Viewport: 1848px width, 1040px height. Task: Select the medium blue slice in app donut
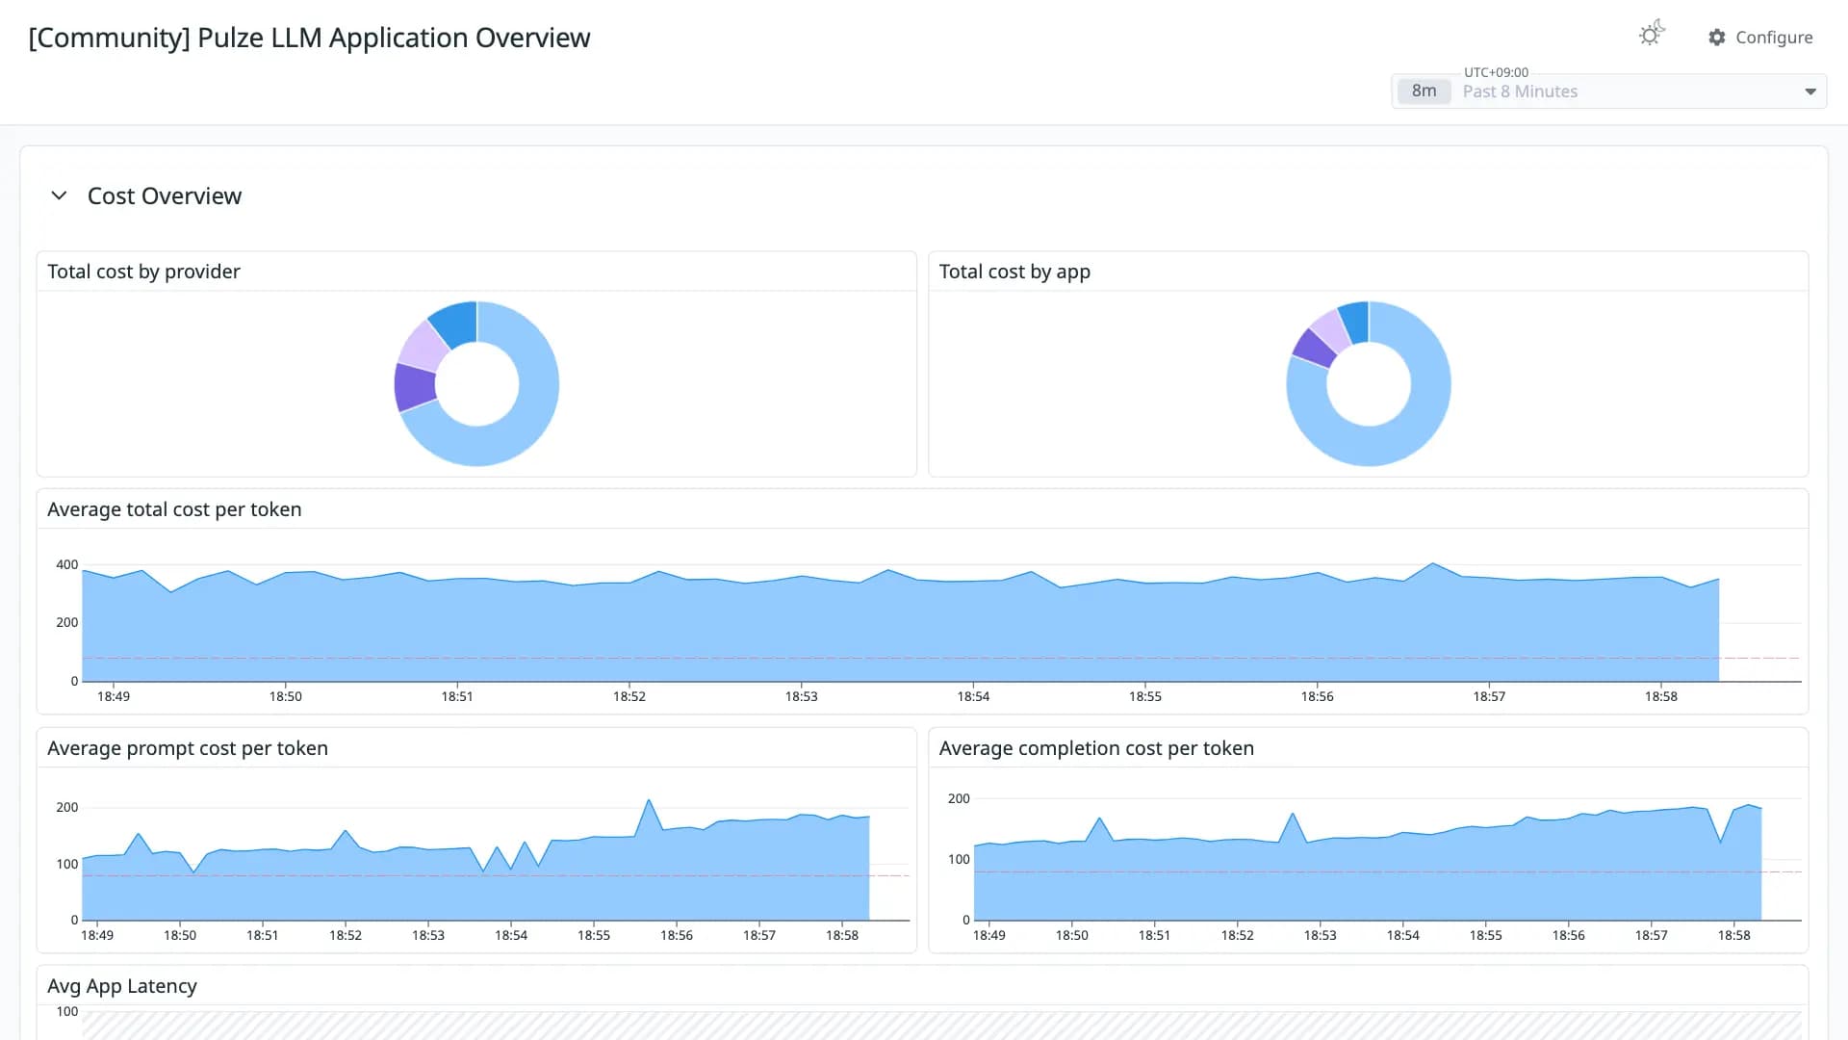1355,321
